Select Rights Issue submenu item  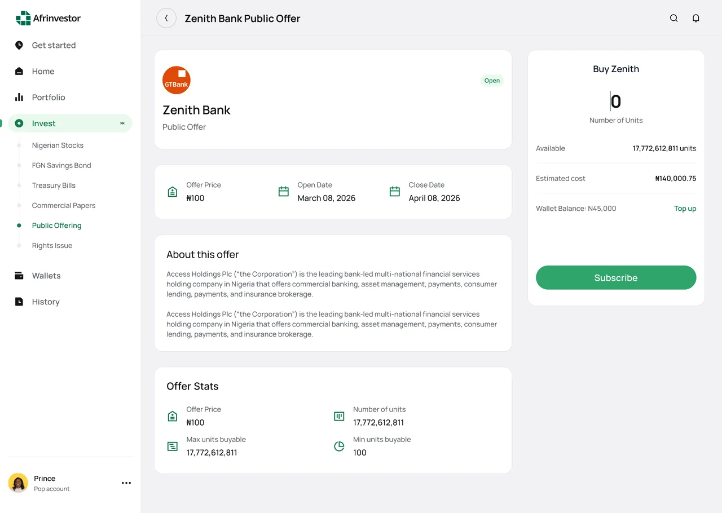(52, 245)
